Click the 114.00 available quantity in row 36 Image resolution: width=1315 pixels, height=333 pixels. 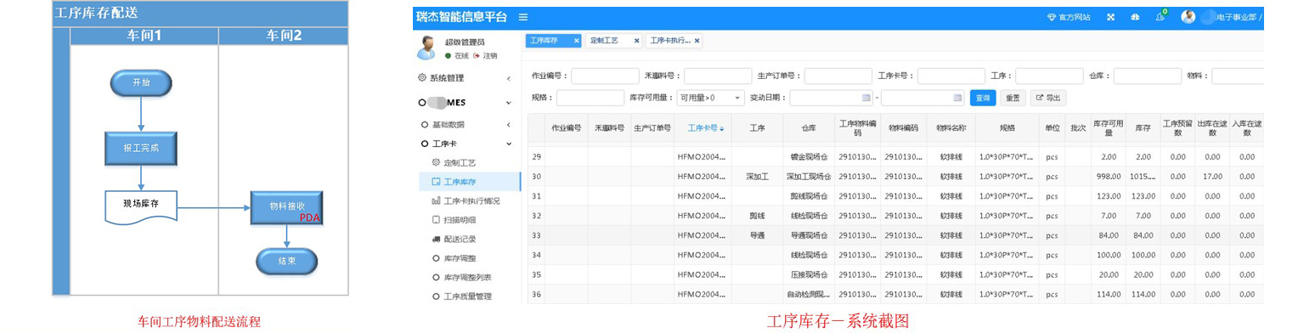pyautogui.click(x=1108, y=294)
